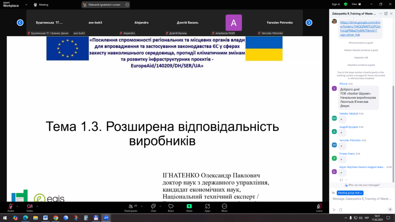Image resolution: width=395 pixels, height=222 pixels.
Task: Close the chat side panel
Action: coord(391,13)
